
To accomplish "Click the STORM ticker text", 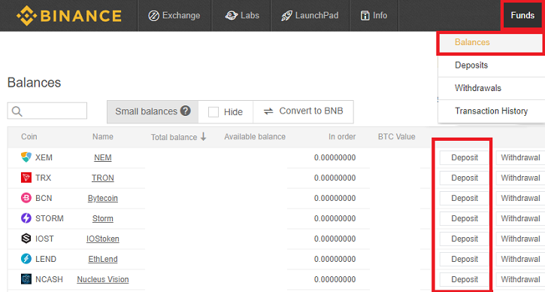I will point(50,218).
